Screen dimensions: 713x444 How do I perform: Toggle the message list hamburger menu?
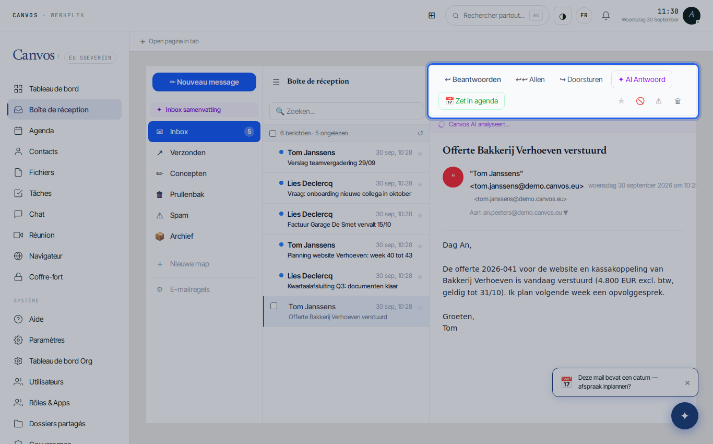pos(276,82)
